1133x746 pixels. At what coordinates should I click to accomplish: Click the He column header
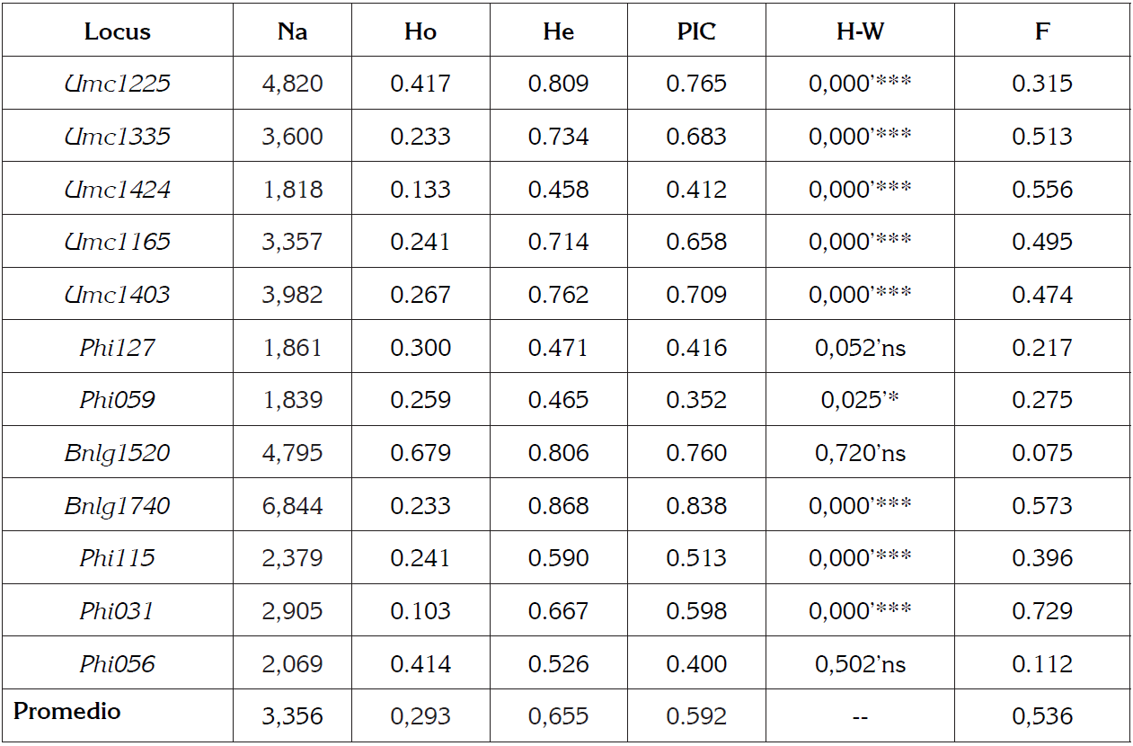click(558, 31)
